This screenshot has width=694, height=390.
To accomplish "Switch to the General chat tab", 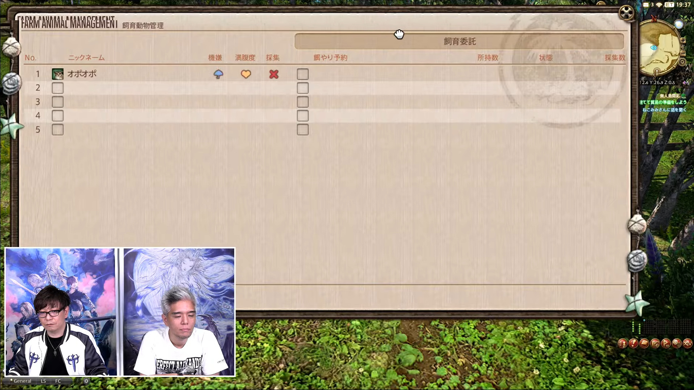I will coord(22,381).
